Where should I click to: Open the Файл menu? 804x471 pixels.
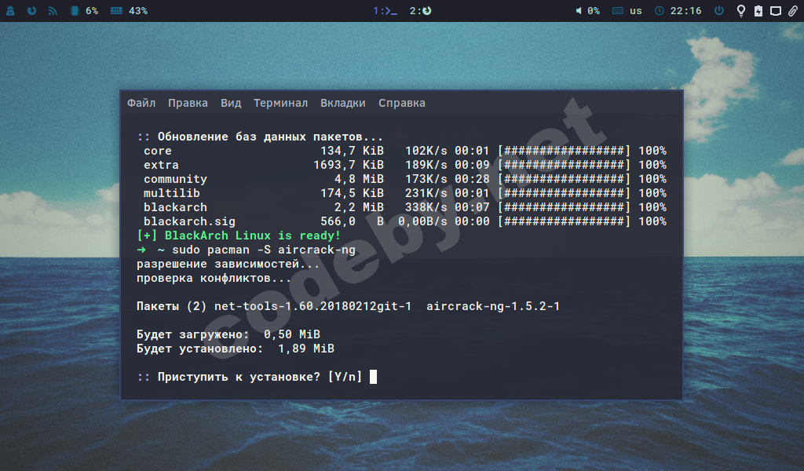141,103
